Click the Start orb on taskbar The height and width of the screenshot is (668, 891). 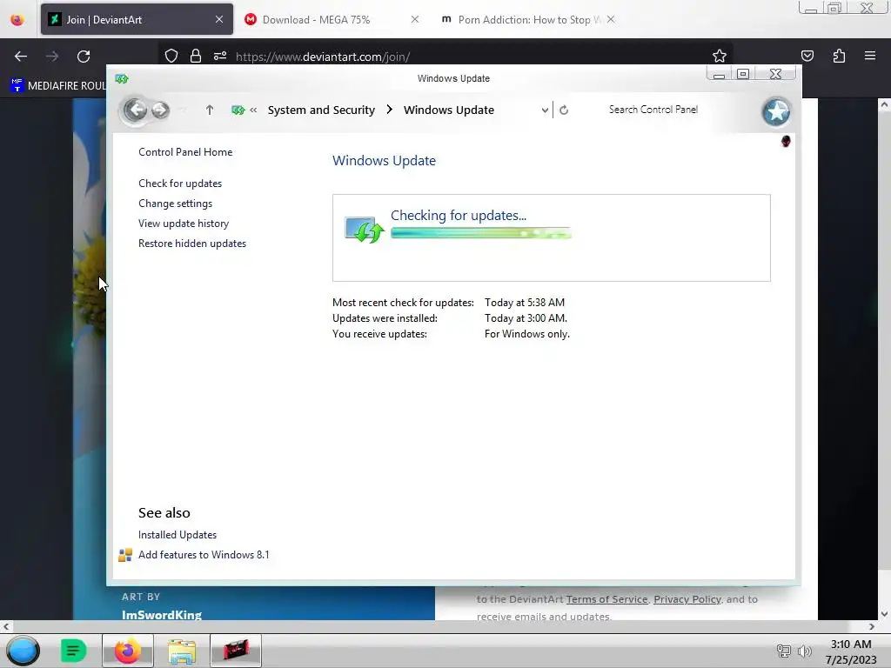tap(23, 651)
